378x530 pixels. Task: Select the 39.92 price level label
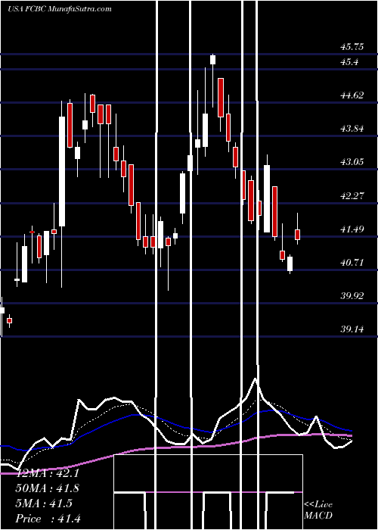click(x=352, y=296)
